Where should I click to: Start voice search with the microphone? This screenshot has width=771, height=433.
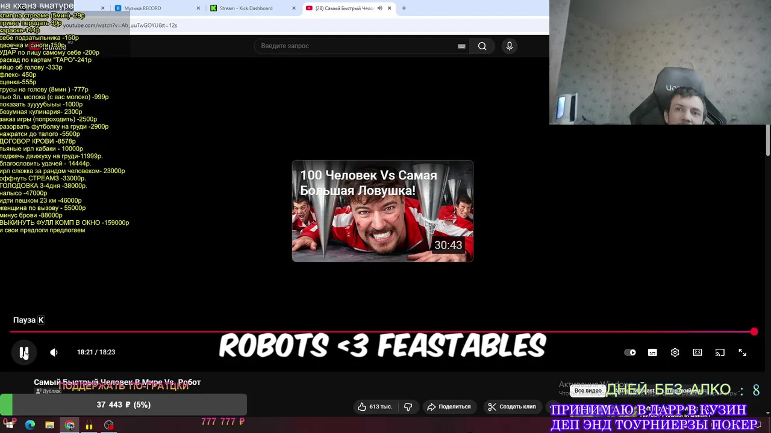click(510, 46)
